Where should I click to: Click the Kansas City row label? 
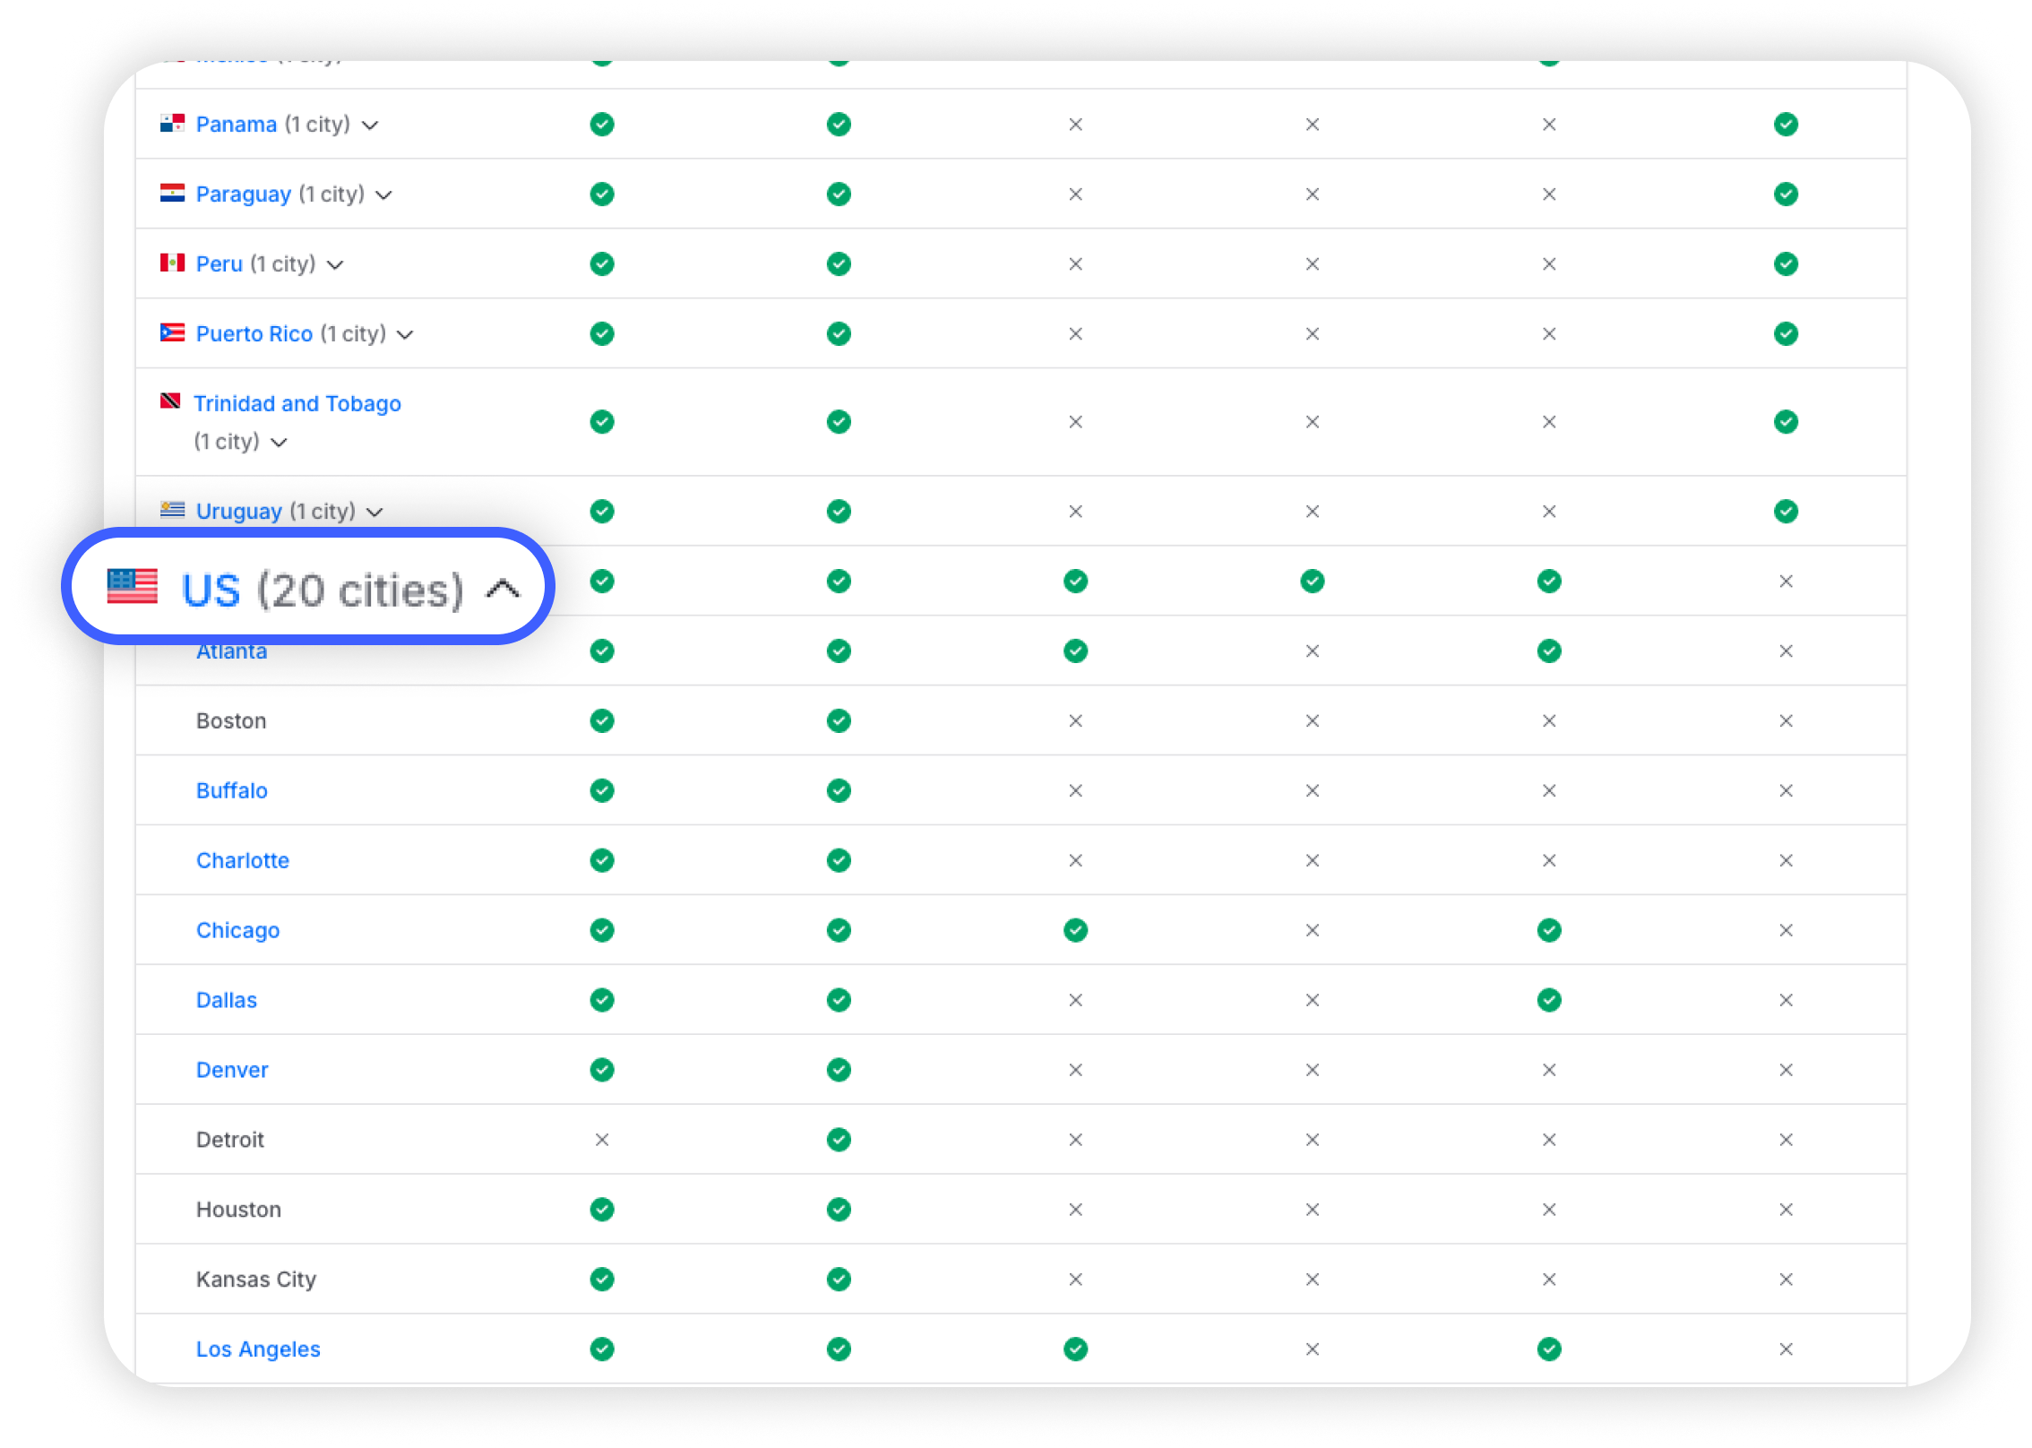(256, 1280)
